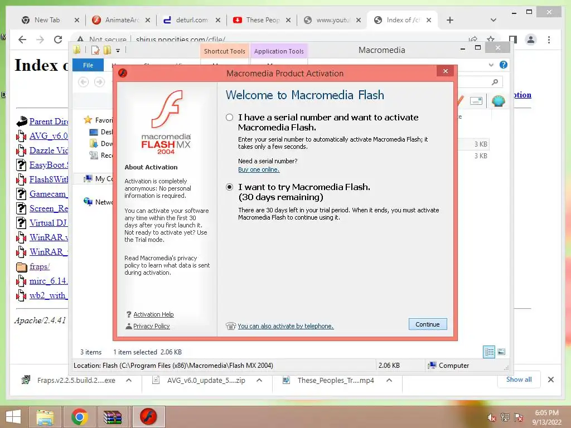This screenshot has height=428, width=571.
Task: Open Chrome profile avatar icon
Action: tap(531, 40)
